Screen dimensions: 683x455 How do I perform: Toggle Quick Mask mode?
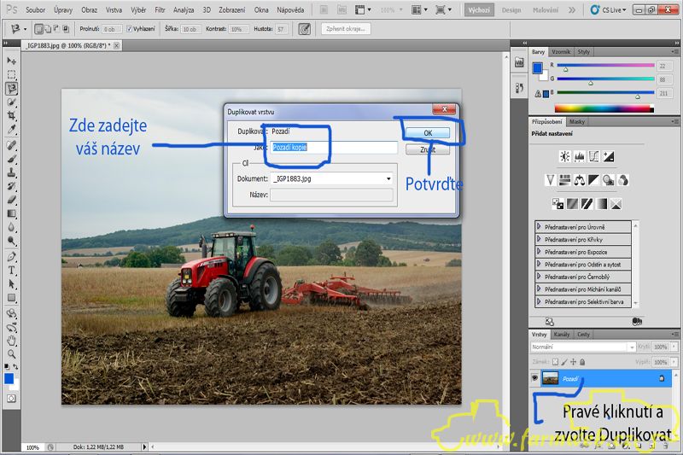(12, 398)
